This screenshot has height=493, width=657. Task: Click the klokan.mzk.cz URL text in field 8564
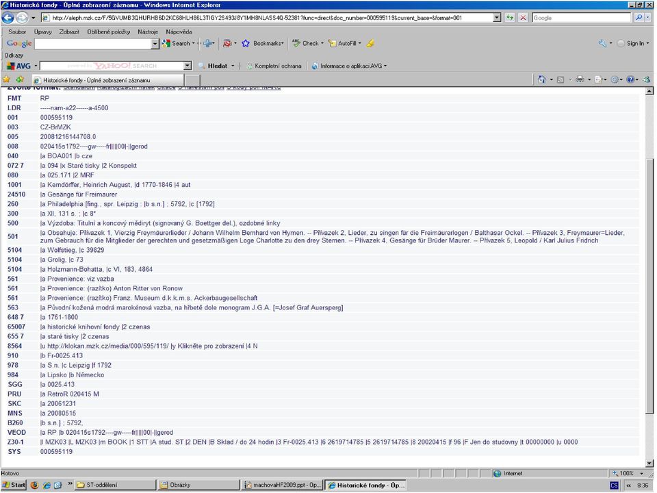pos(108,346)
